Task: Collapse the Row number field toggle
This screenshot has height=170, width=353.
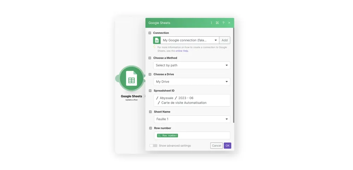Action: [150, 128]
